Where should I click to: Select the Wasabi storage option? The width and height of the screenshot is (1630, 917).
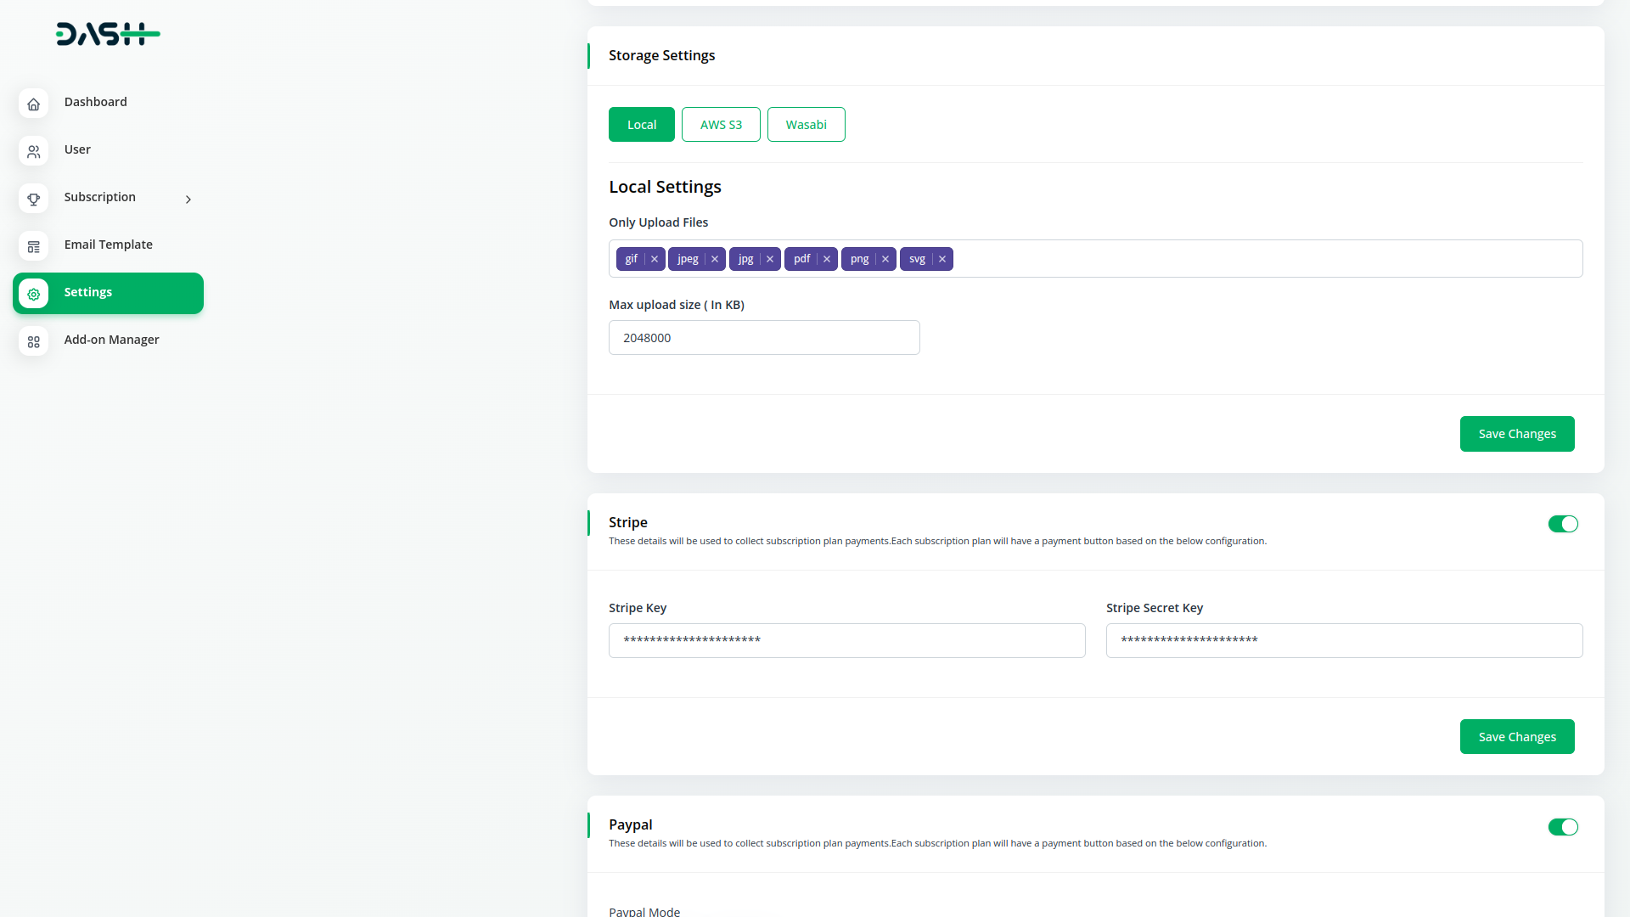click(806, 124)
